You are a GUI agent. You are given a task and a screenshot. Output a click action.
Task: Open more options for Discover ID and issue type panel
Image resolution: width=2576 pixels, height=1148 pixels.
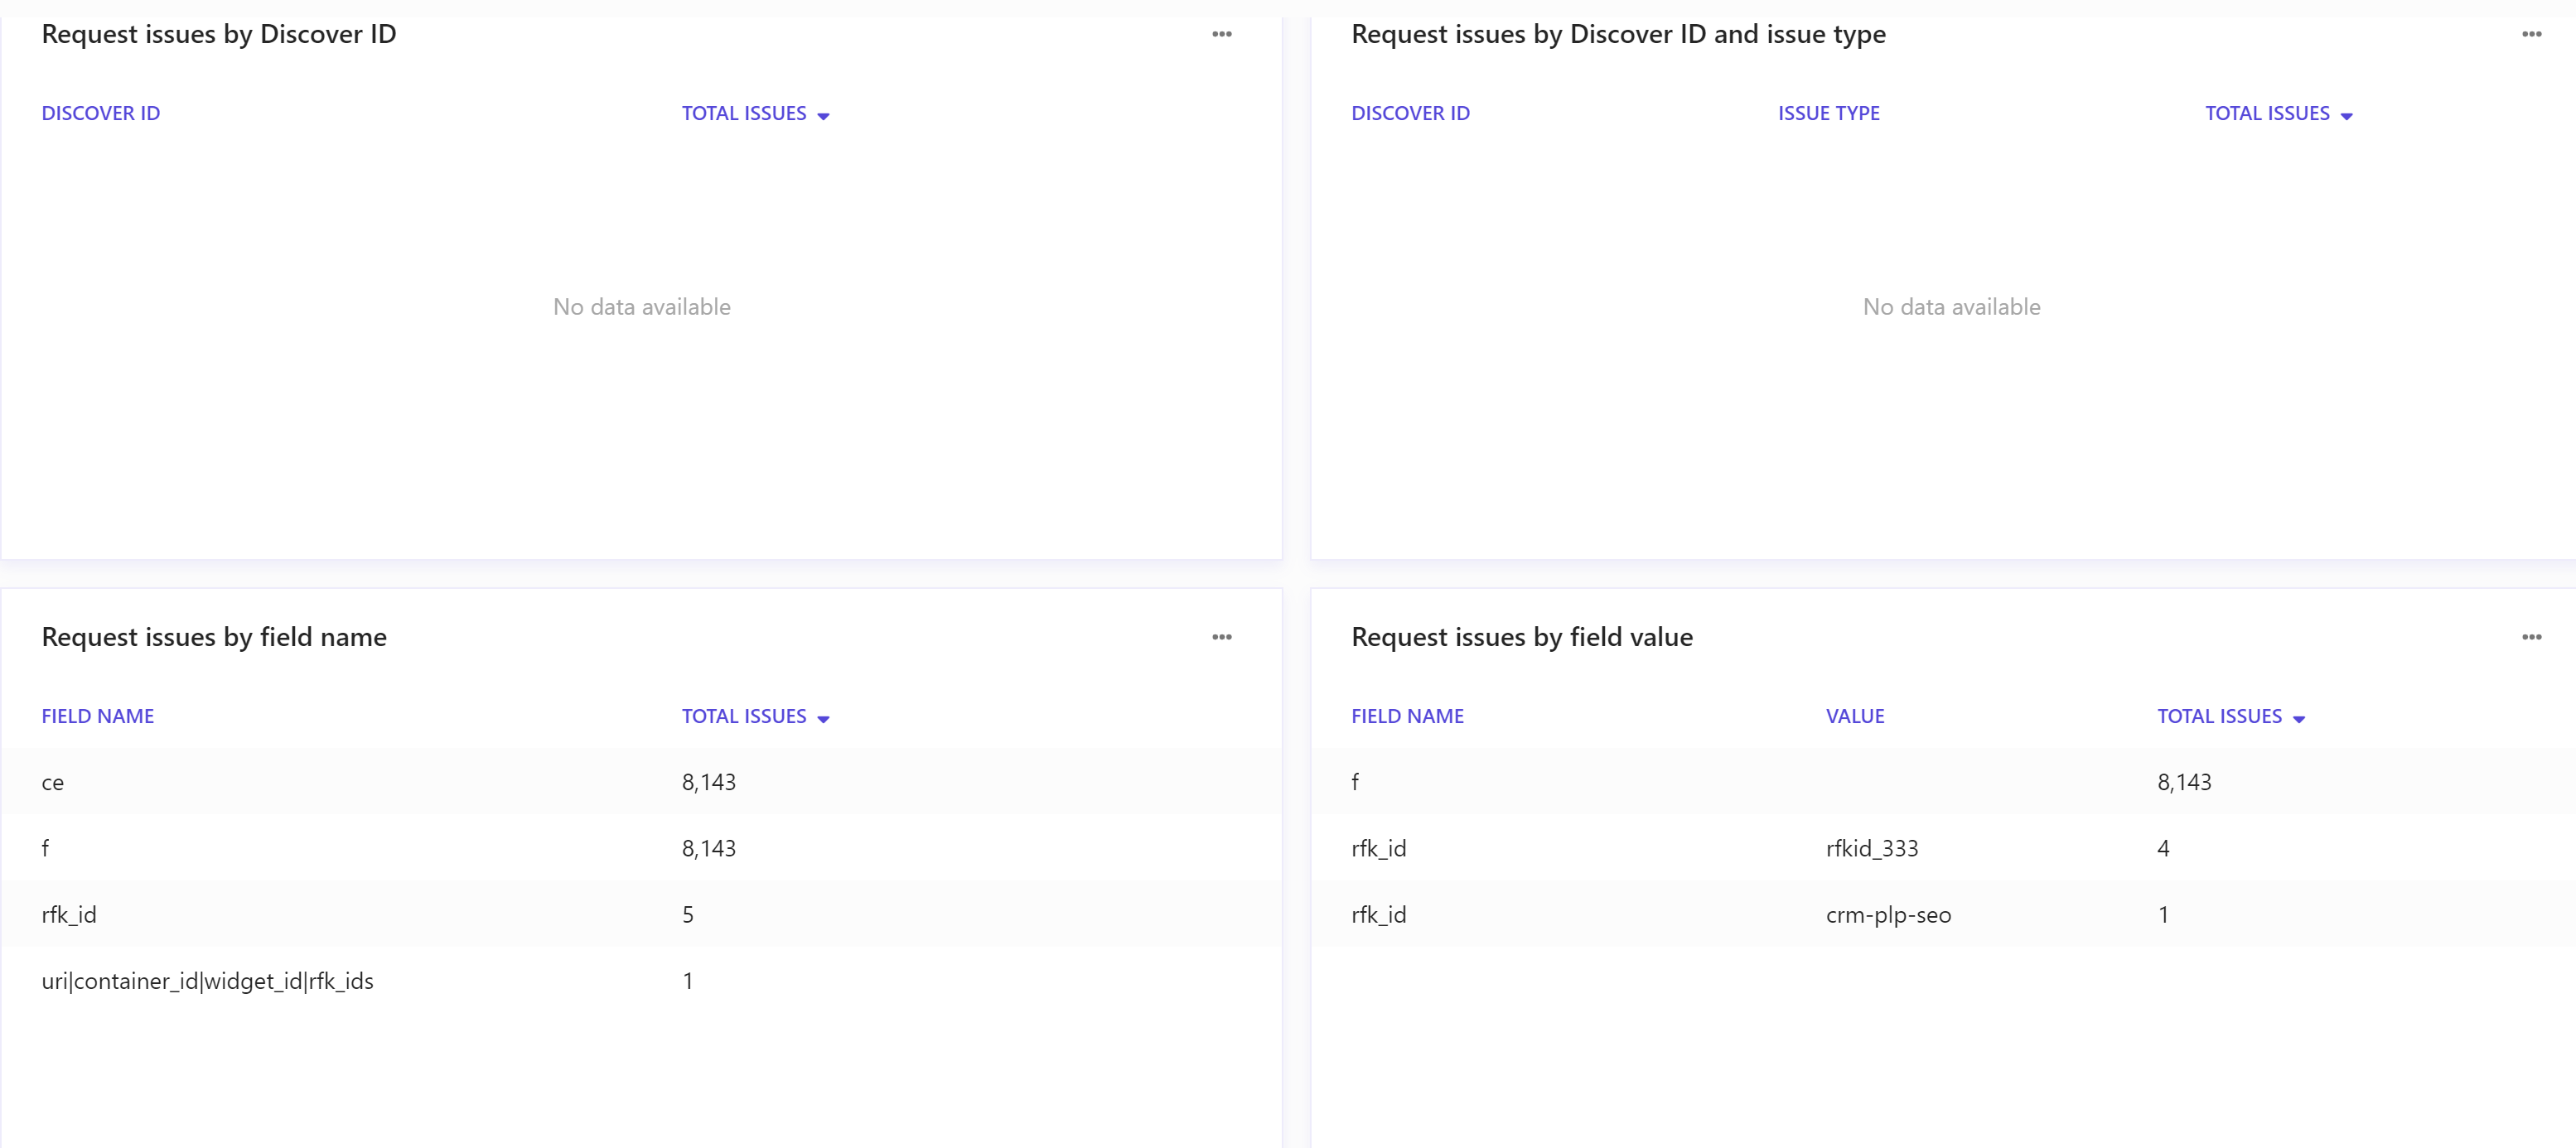[2531, 34]
